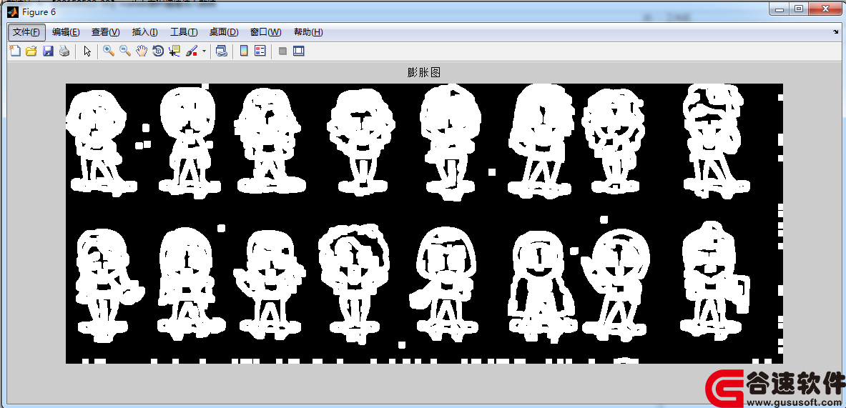Show plot tools and dock figure

(x=299, y=51)
